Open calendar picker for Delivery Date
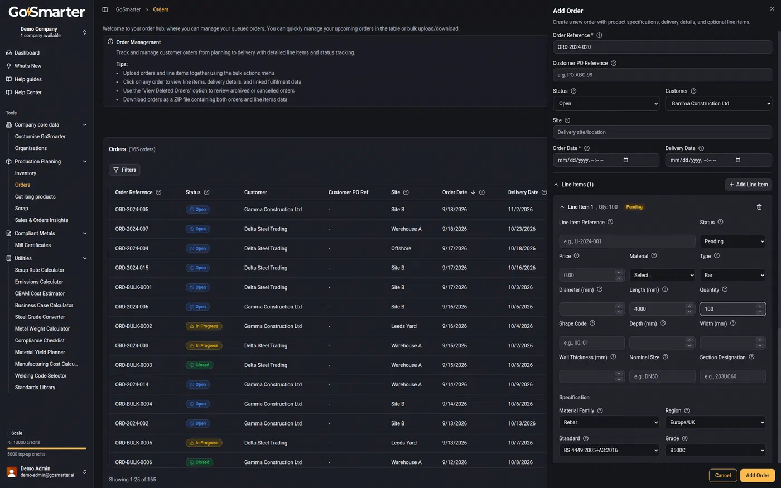The image size is (781, 488). click(738, 160)
